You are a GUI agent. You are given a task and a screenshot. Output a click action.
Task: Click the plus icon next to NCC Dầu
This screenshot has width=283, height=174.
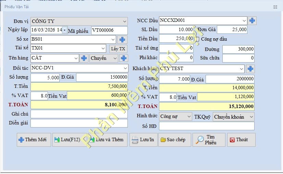point(252,21)
